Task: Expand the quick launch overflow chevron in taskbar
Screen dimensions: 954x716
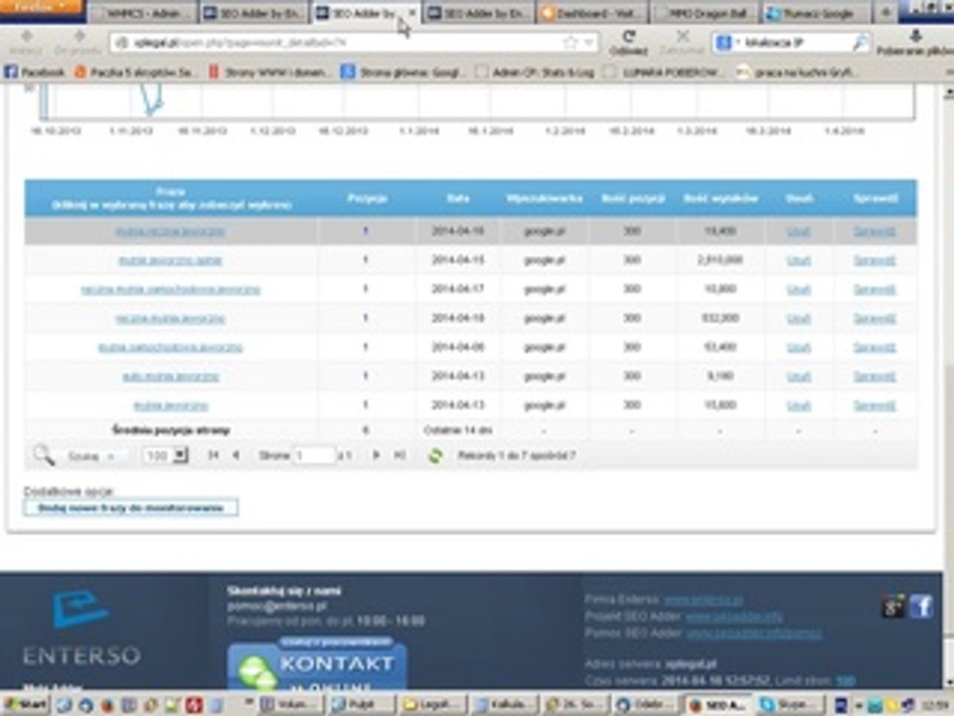Action: (248, 703)
